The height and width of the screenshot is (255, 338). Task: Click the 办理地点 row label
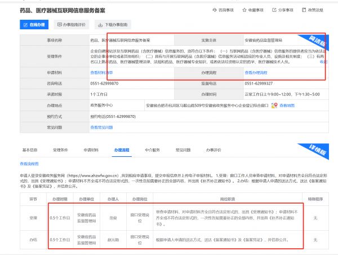(x=55, y=105)
